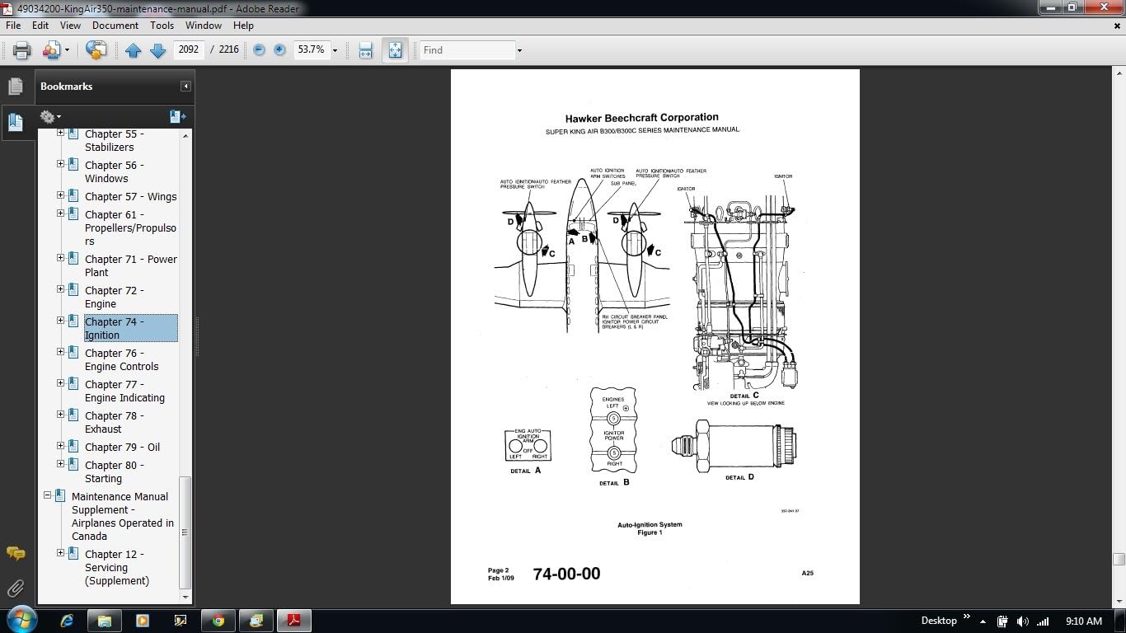
Task: Open the Document menu
Action: coord(115,26)
